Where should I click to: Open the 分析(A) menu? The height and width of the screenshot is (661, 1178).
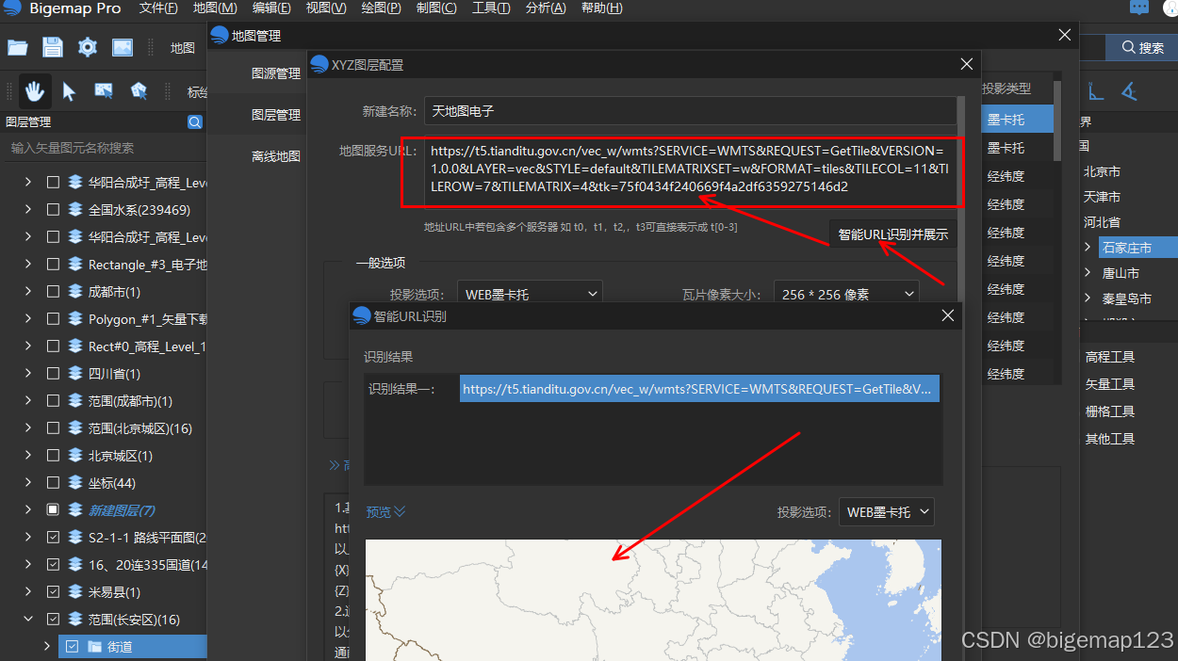[x=546, y=8]
